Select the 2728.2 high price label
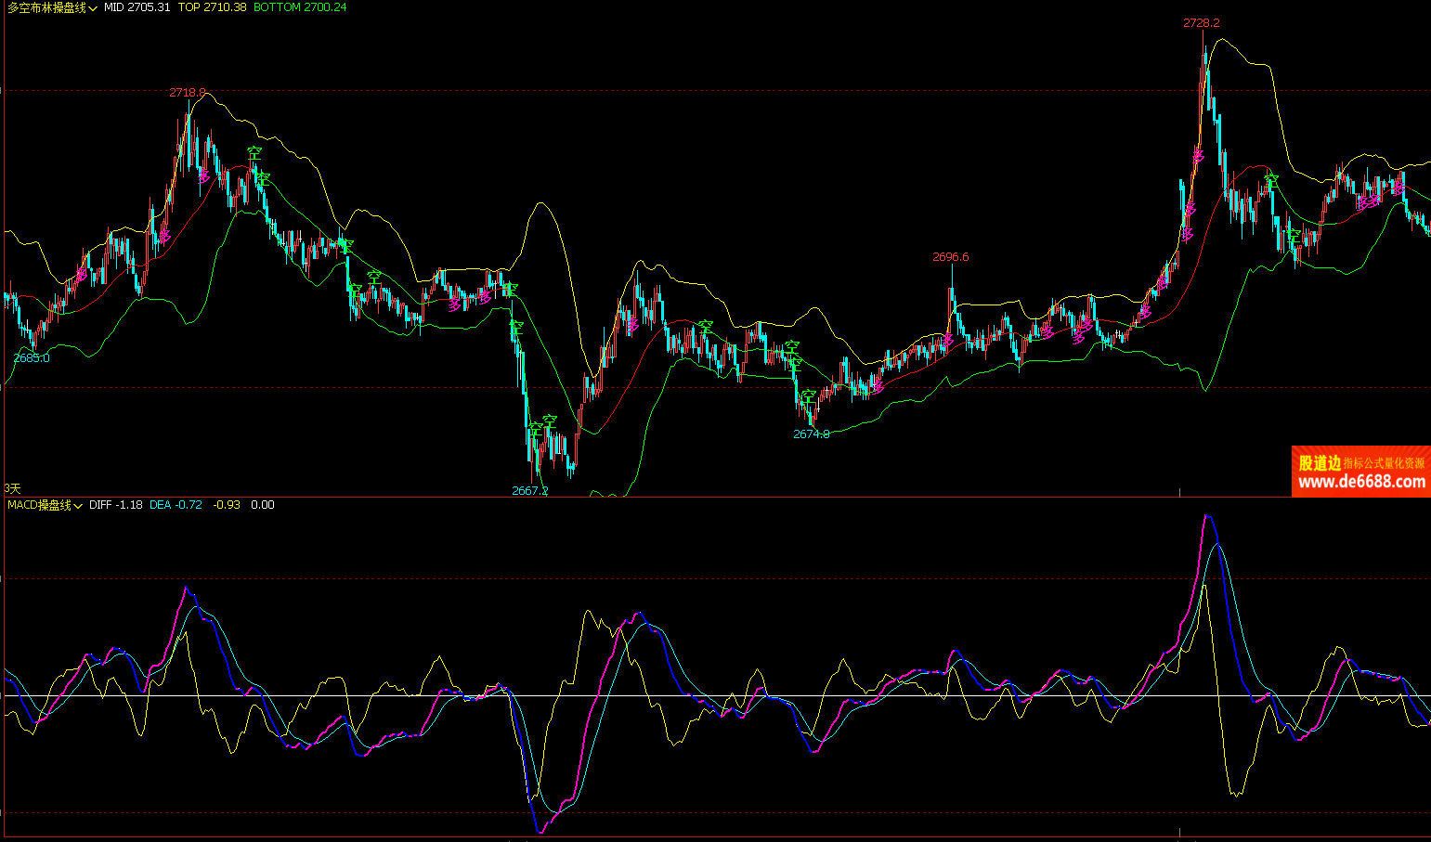Screen dimensions: 1431x842 point(1202,23)
